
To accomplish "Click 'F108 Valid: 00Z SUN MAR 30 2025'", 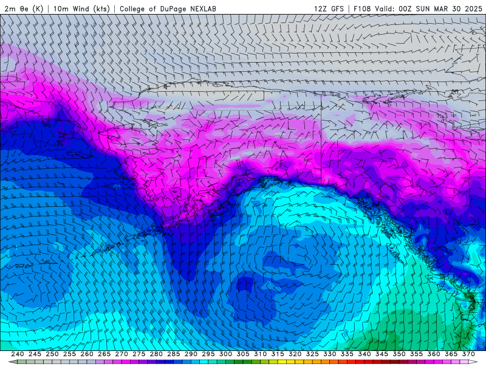I will tap(418, 9).
